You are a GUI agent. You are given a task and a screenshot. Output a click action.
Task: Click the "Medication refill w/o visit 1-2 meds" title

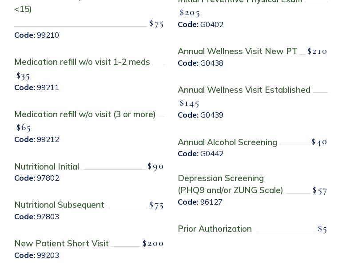[x=82, y=62]
